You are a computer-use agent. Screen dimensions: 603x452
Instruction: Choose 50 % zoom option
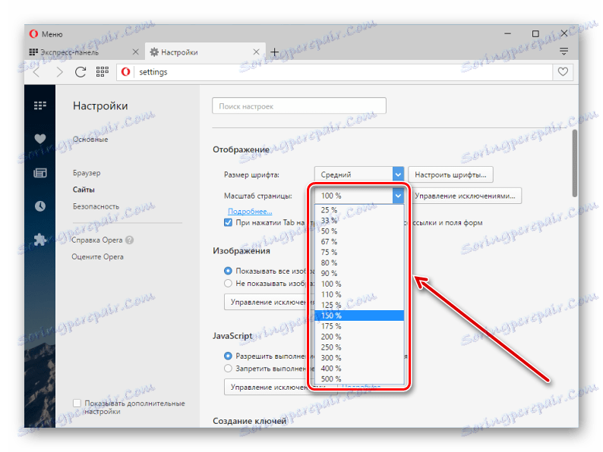click(x=359, y=231)
